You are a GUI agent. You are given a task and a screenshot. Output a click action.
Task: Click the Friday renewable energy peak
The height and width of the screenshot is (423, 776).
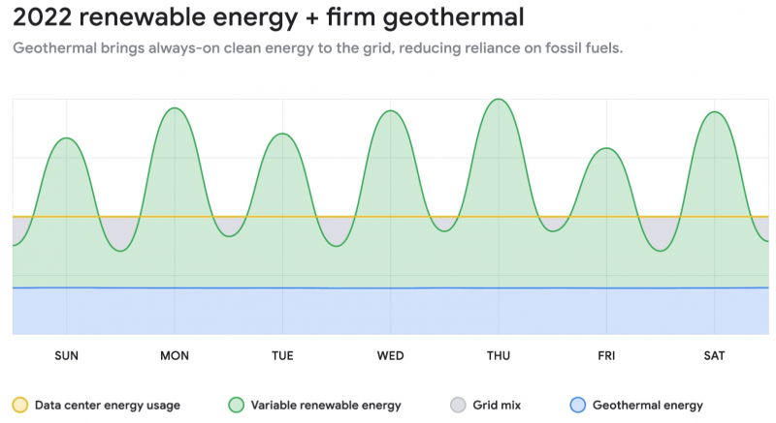pos(606,148)
